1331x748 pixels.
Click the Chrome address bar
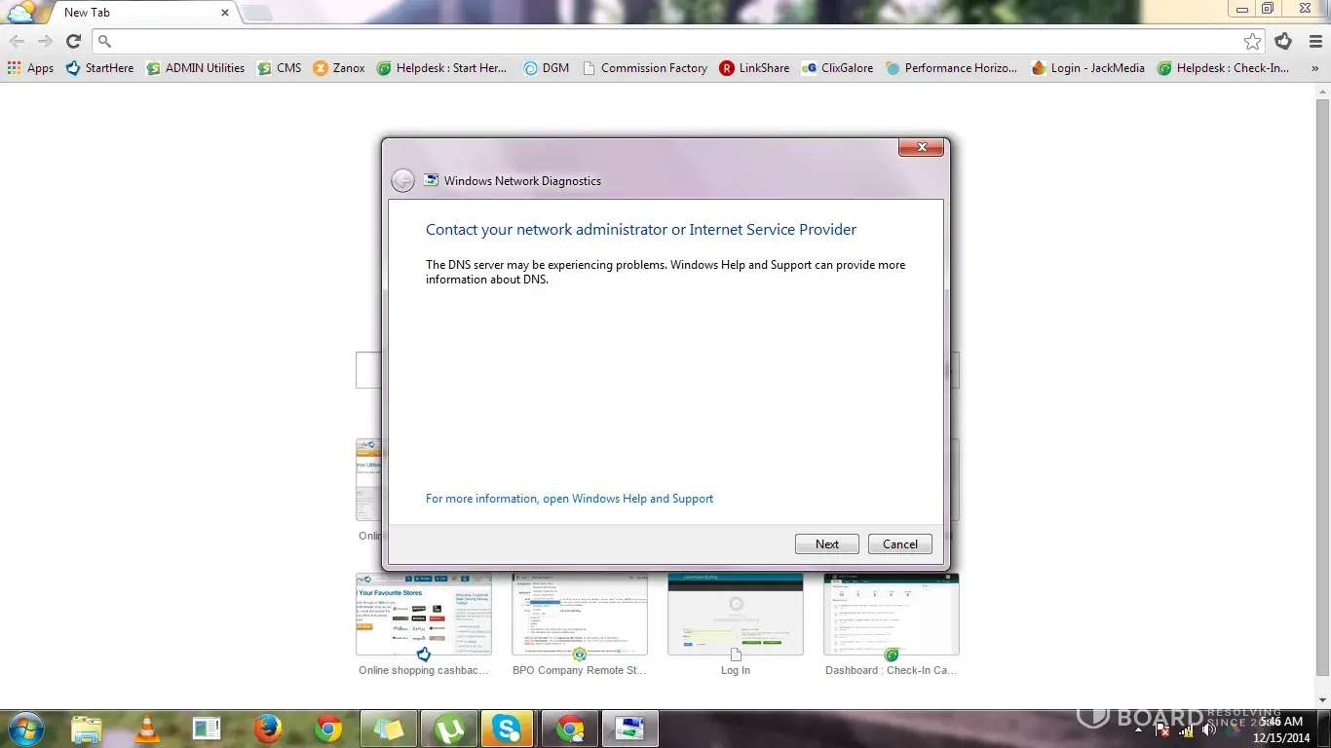672,41
